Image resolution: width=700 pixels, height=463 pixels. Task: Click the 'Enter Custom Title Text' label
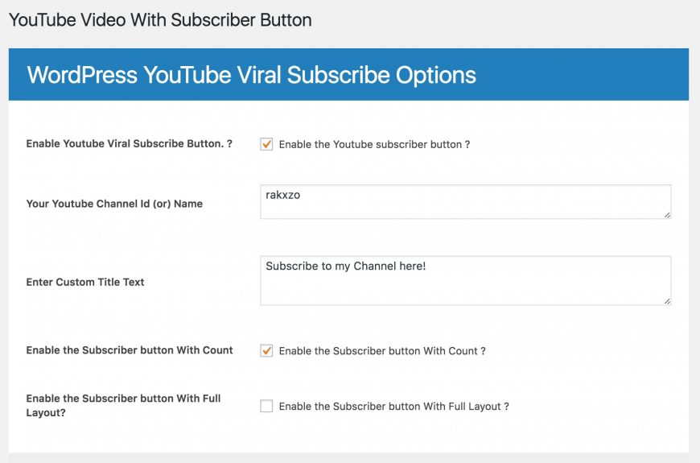pos(85,282)
